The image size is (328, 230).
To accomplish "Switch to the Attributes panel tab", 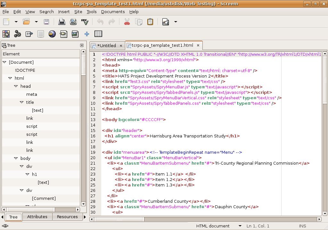I will [37, 217].
